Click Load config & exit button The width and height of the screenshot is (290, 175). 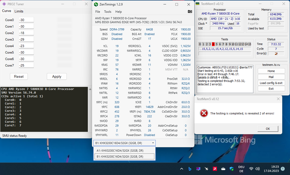click(x=271, y=83)
